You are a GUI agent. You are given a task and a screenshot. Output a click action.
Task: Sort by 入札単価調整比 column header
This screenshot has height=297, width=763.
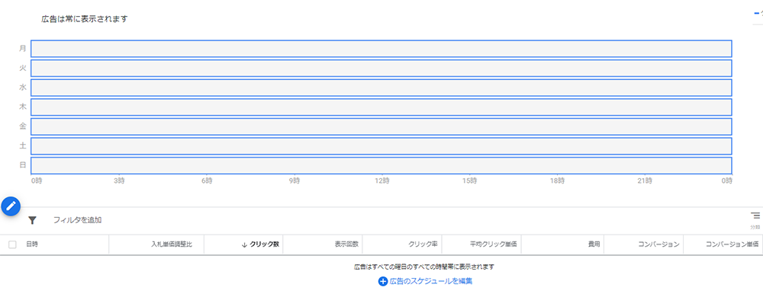[171, 244]
